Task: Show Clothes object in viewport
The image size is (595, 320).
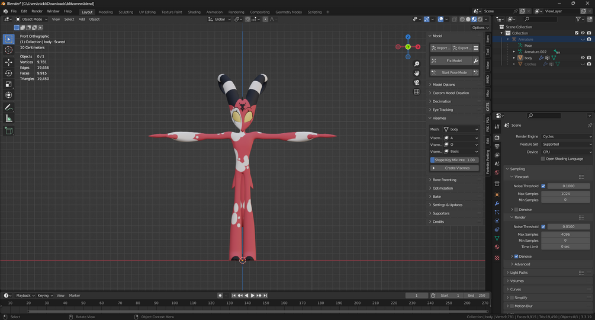Action: 583,64
